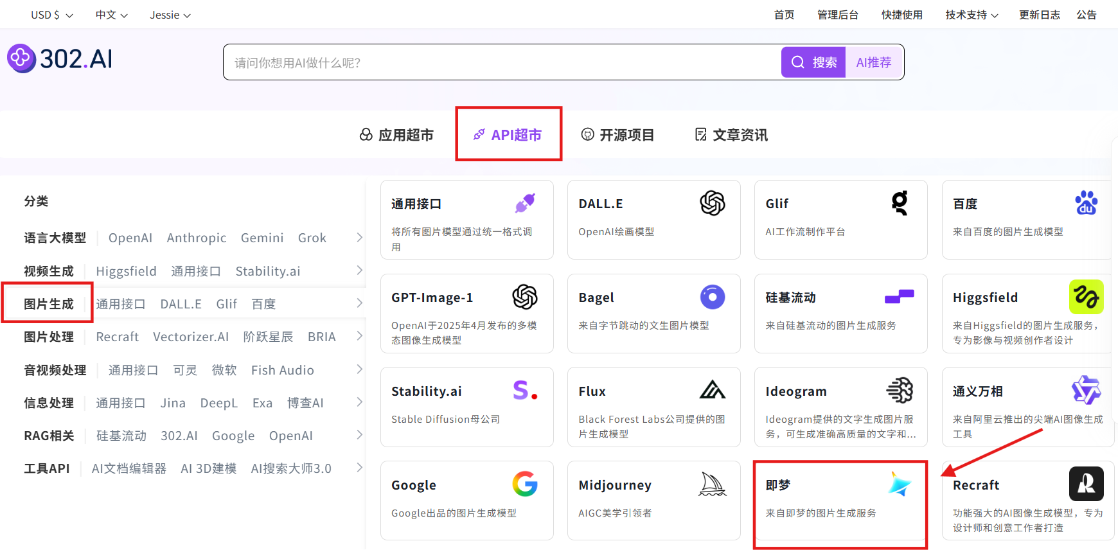This screenshot has height=550, width=1118.
Task: Click the 即梦 star logo icon
Action: click(900, 484)
